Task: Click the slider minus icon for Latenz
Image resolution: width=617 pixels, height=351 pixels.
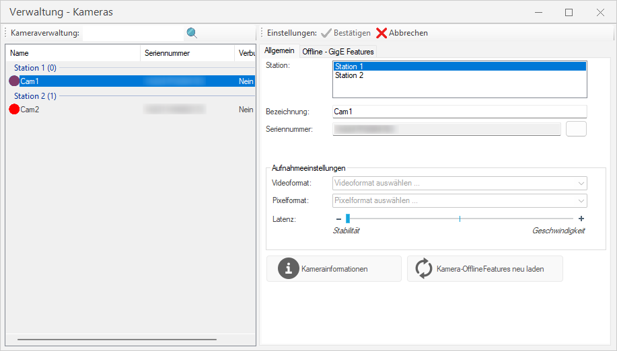Action: (338, 219)
